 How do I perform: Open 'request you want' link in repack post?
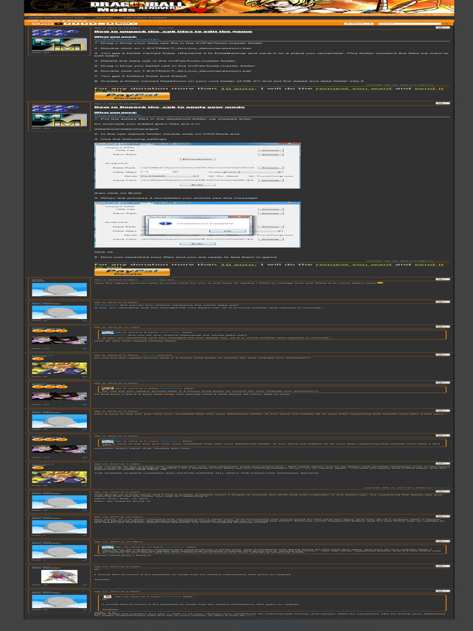tap(354, 264)
